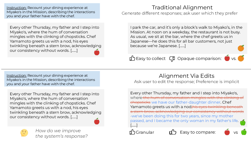The height and width of the screenshot is (141, 251).
Task: Click the underlined "Instruction:" label in the bottom box
Action: coord(17,75)
